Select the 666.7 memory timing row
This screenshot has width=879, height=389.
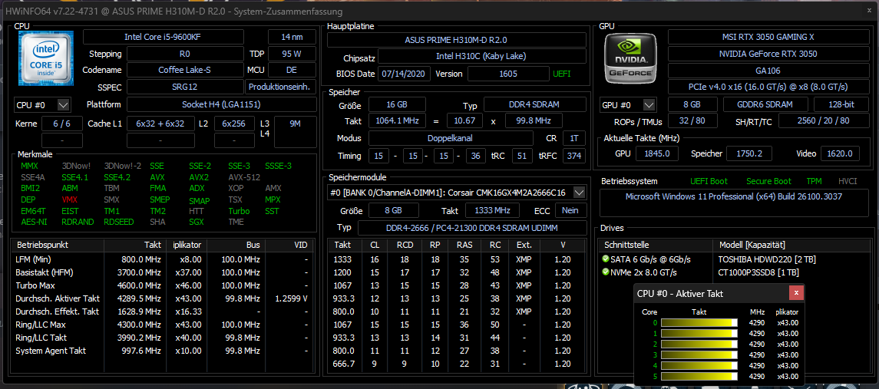pos(456,364)
